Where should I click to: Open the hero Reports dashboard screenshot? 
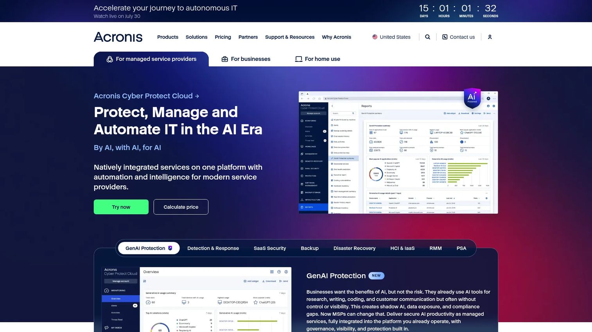tap(398, 153)
